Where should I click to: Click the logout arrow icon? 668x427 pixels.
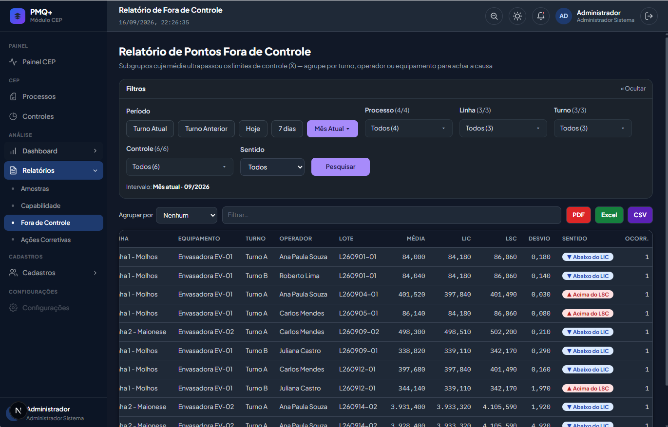point(649,16)
